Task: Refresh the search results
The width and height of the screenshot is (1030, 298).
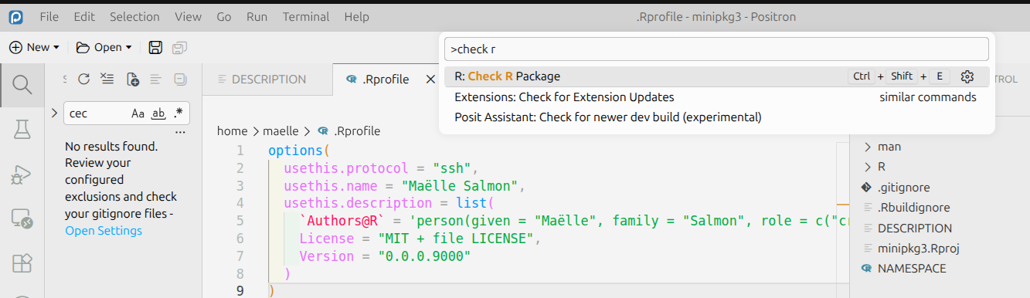Action: pos(84,79)
